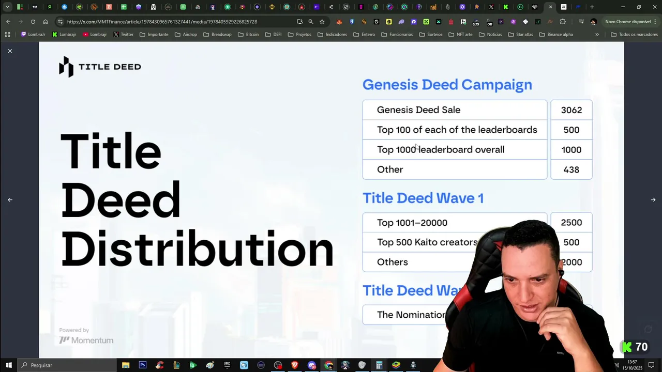Click the value 3062
The width and height of the screenshot is (662, 372).
[571, 110]
